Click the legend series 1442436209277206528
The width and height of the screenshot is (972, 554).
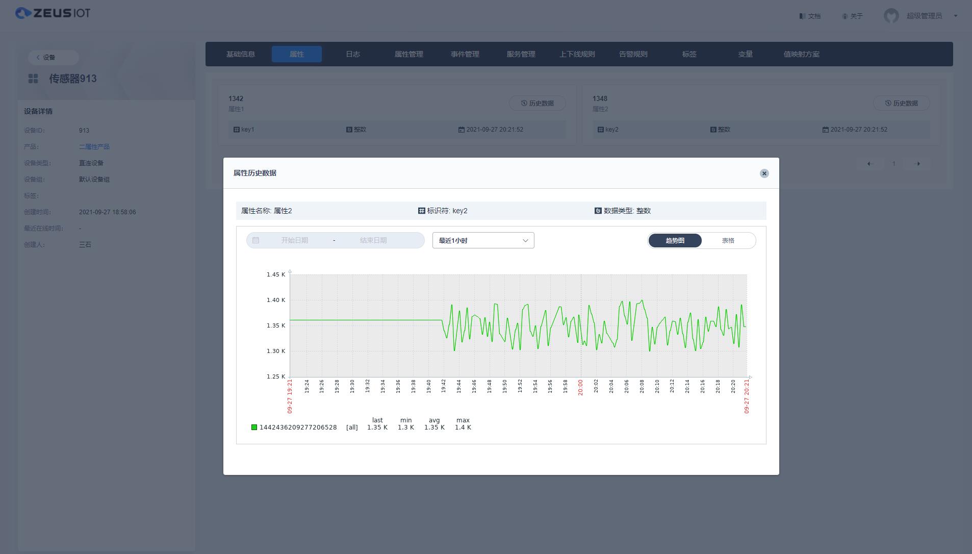pos(298,427)
